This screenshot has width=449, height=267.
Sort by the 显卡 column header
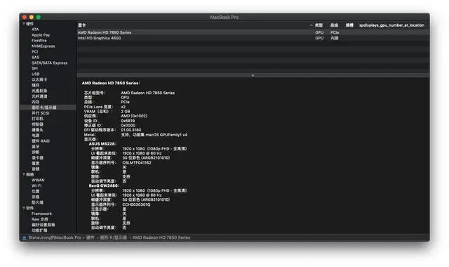click(x=82, y=25)
